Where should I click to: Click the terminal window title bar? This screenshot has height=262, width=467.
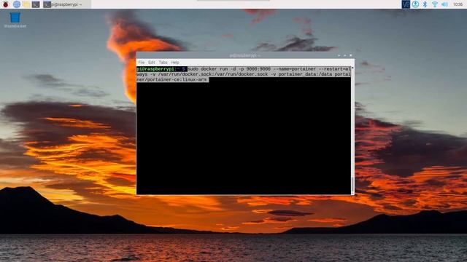245,55
